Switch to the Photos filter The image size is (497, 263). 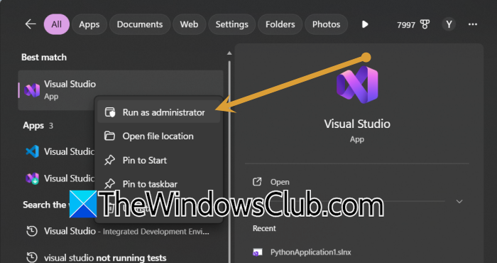point(326,24)
